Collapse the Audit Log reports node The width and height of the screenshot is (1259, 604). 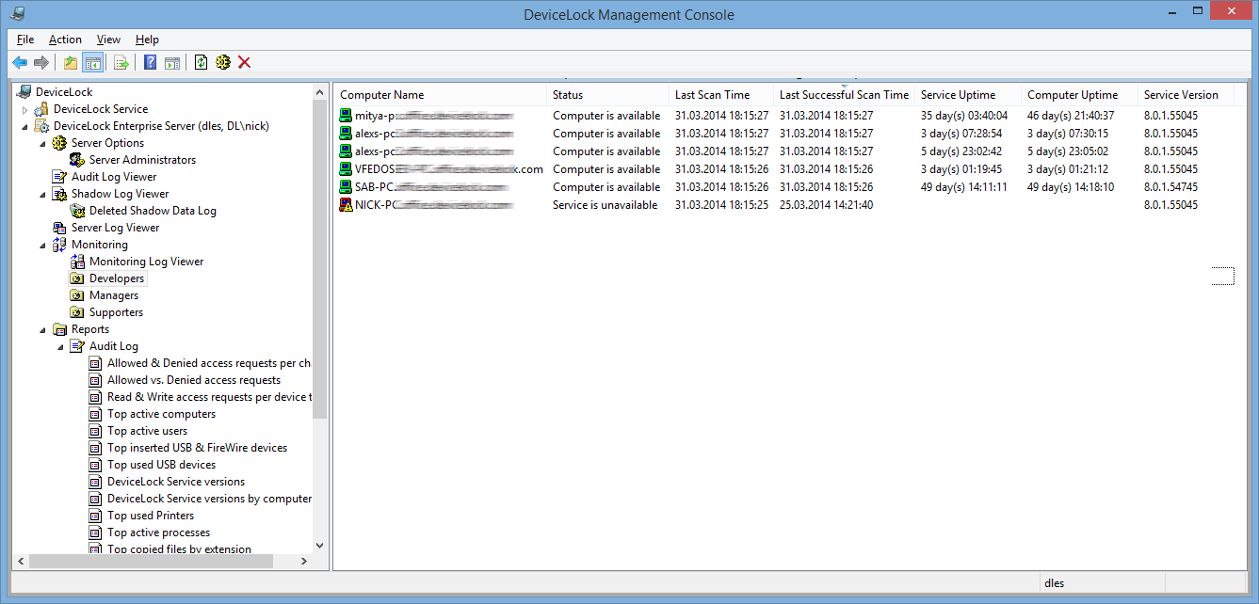[x=61, y=346]
